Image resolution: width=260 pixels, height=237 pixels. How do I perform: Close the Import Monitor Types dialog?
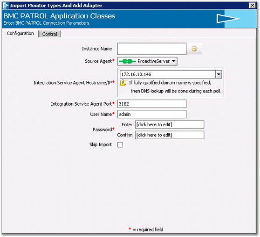(x=253, y=5)
